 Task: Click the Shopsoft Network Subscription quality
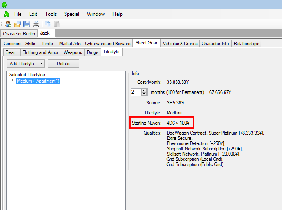205,149
